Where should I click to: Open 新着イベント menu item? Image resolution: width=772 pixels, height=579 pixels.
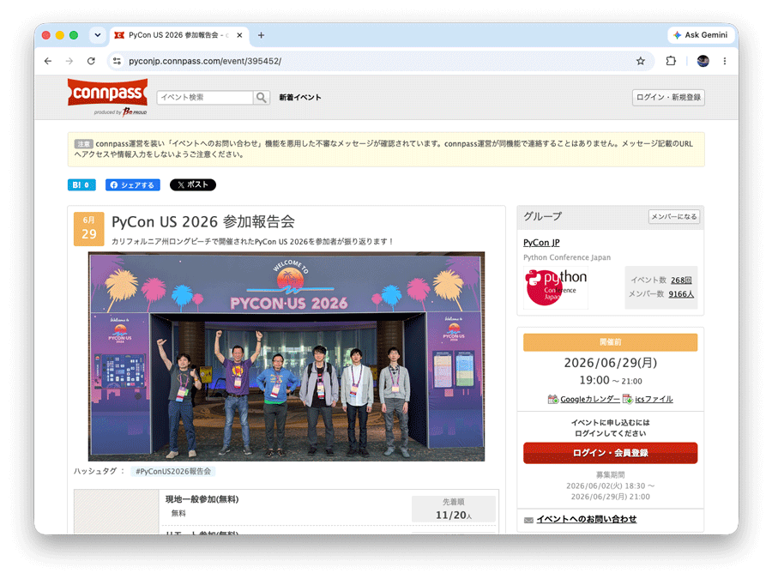pos(300,98)
